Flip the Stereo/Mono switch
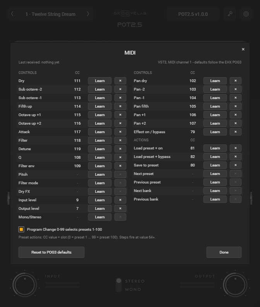Screen dimensions: 260x307 119,285
